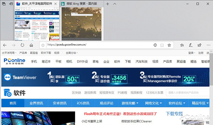
Task: Set these tabs aside icon
Action: [x=11, y=4]
